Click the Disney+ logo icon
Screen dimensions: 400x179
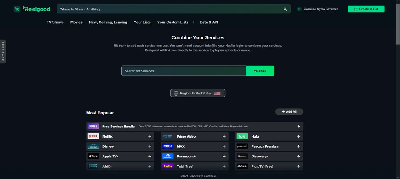(93, 146)
